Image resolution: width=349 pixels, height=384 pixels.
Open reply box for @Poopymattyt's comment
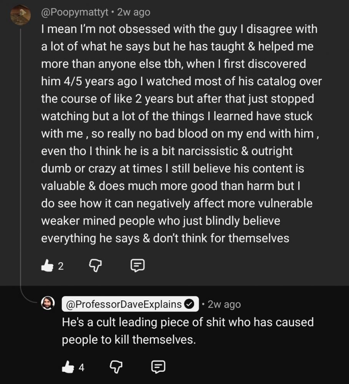tap(137, 265)
